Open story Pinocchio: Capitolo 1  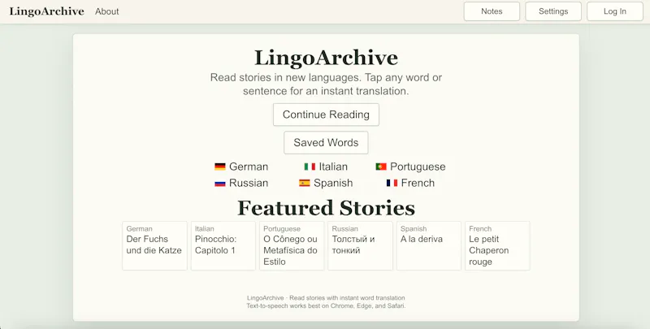pos(223,245)
